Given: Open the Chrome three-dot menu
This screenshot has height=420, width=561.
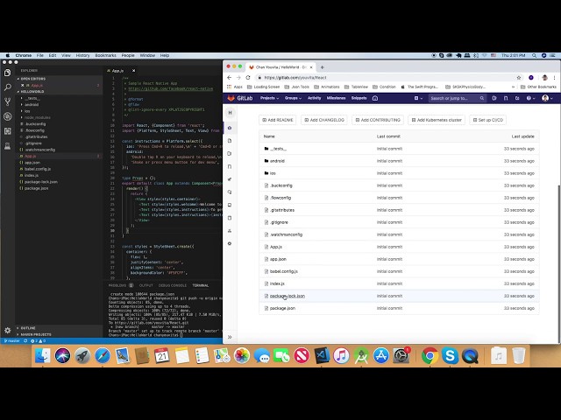Looking at the screenshot, I should pyautogui.click(x=554, y=78).
